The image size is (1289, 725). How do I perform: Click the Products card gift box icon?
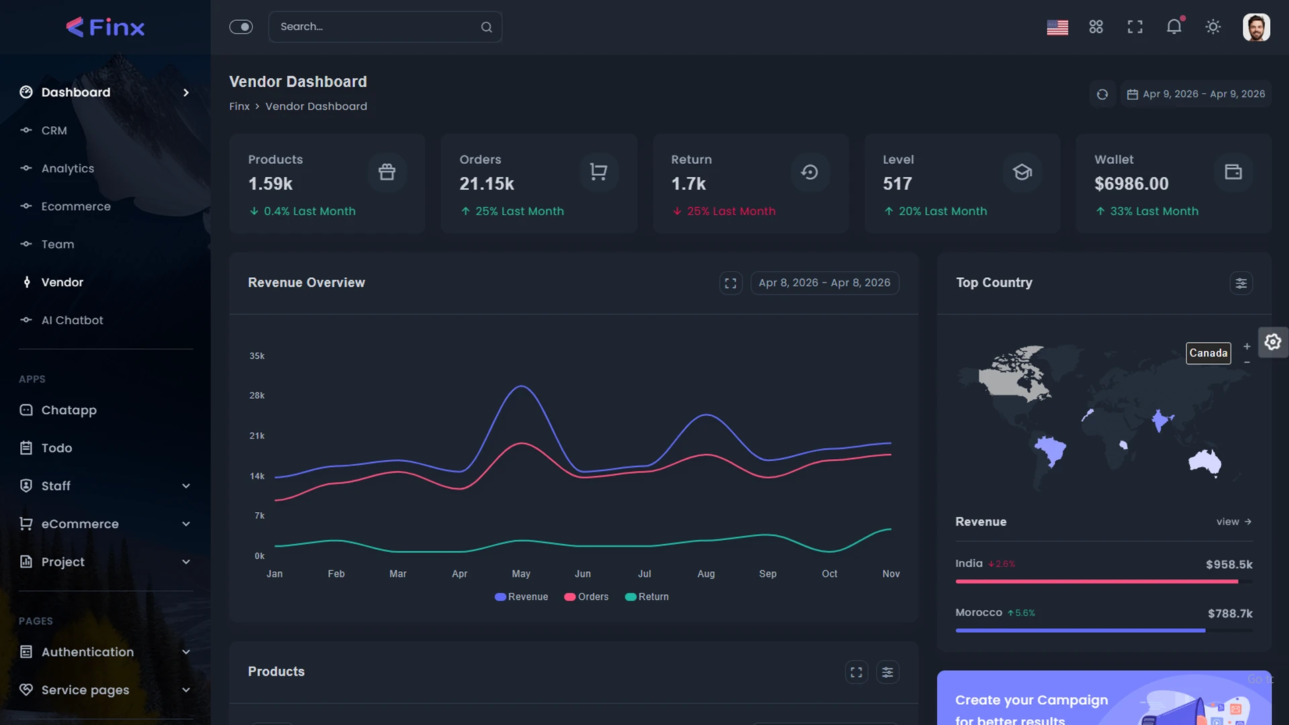click(387, 172)
